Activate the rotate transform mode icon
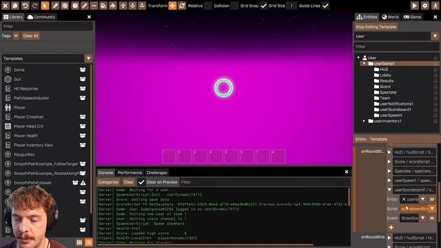441x248 pixels. tap(182, 6)
